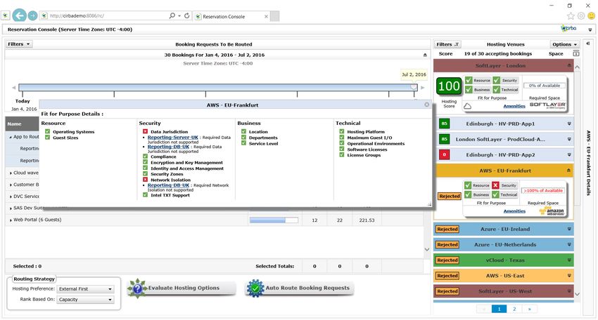The width and height of the screenshot is (598, 320).
Task: Click the License Groups check under Technical
Action: [x=342, y=155]
